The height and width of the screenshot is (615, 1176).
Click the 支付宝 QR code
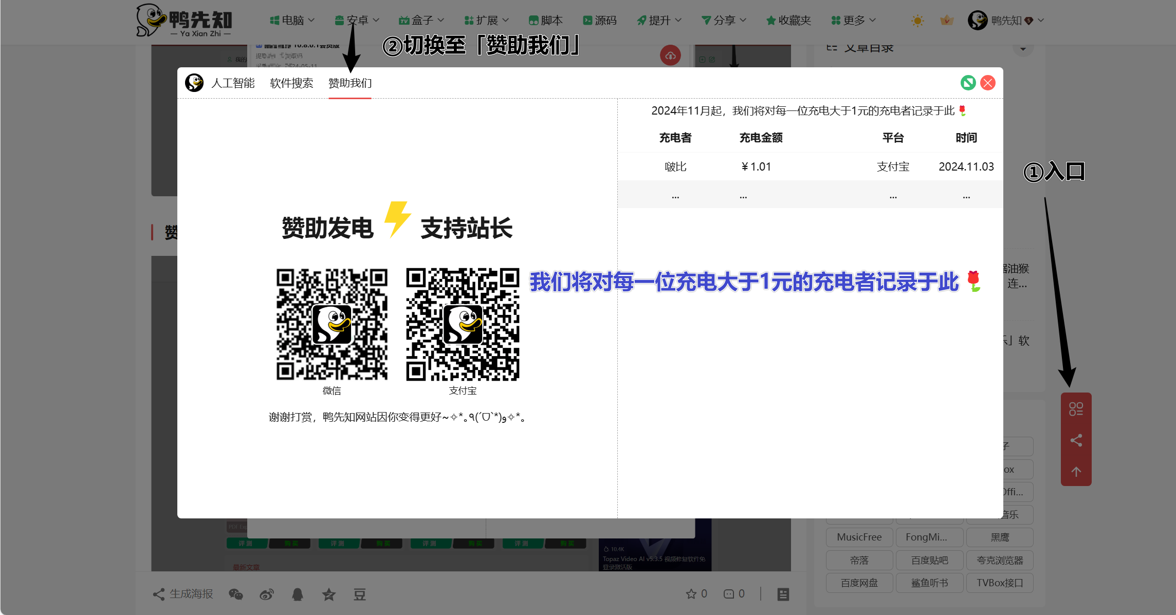point(463,324)
